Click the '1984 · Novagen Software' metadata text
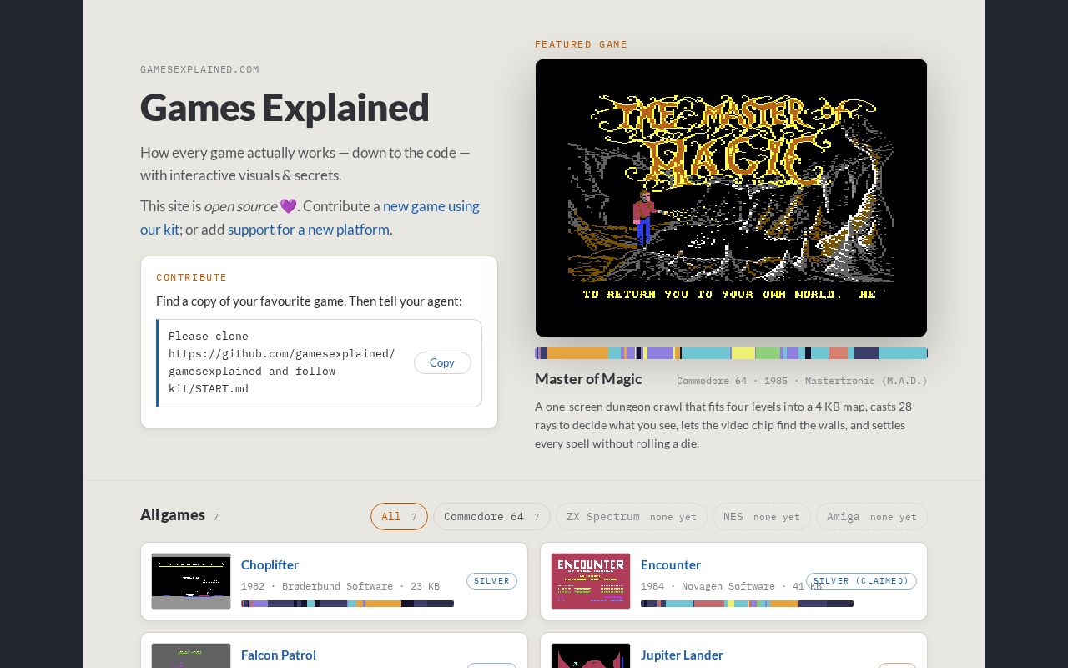 point(730,586)
